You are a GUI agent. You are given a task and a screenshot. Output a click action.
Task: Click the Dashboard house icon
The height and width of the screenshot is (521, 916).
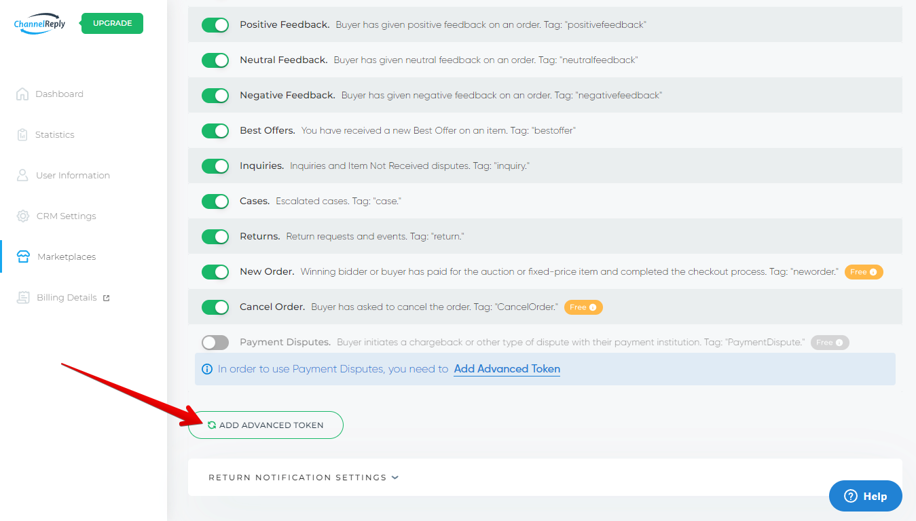(x=22, y=94)
